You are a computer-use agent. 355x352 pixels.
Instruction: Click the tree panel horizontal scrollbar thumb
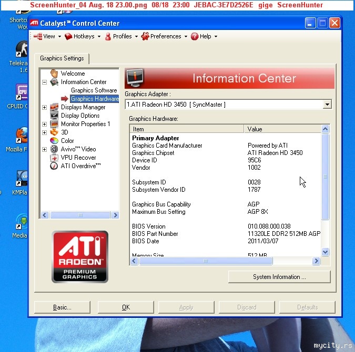click(80, 215)
